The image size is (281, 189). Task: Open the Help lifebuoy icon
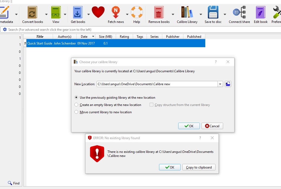pos(137,12)
